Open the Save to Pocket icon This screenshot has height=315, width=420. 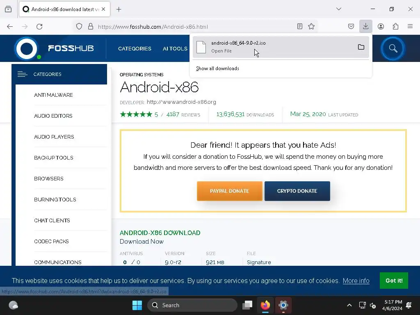coord(351,26)
